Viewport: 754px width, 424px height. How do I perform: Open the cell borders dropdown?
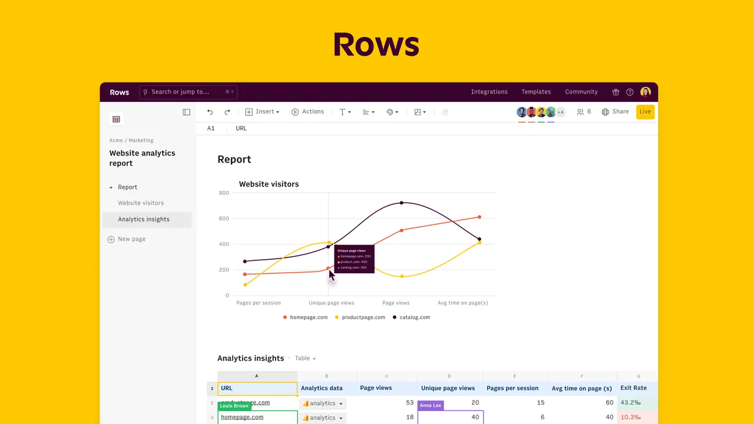coord(420,112)
